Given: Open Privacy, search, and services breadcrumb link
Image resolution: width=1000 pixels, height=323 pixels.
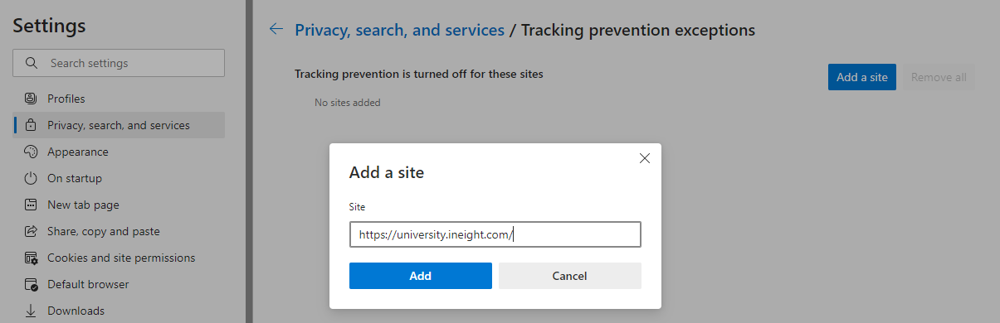Looking at the screenshot, I should [400, 30].
